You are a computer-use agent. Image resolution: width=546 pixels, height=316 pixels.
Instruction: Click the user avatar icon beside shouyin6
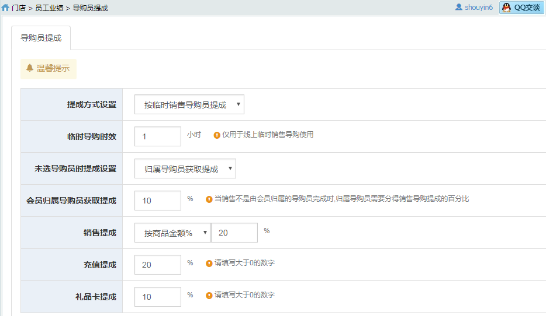point(458,7)
